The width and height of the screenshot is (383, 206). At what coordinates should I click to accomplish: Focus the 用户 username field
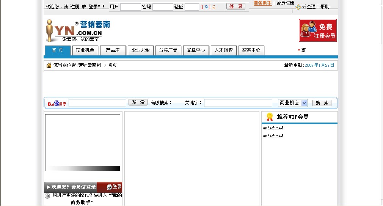pyautogui.click(x=131, y=7)
